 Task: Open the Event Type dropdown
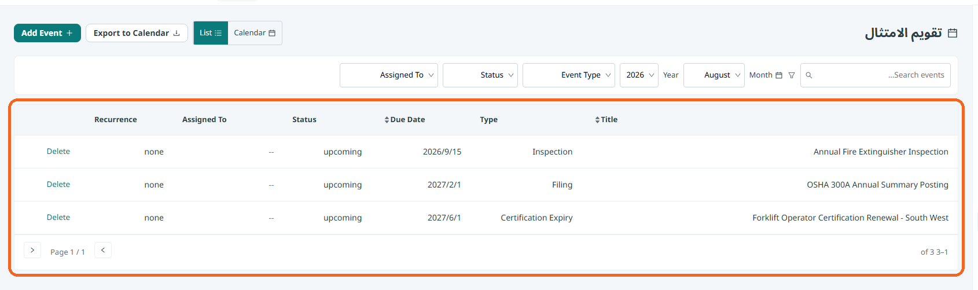tap(569, 75)
